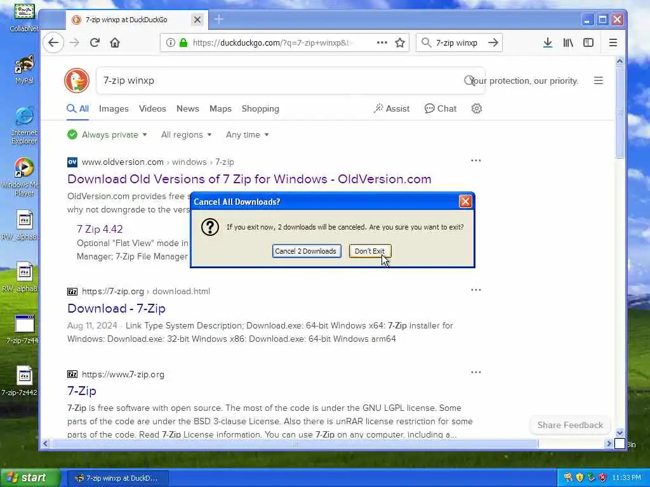This screenshot has width=650, height=487.
Task: Click the red shield tray icon
Action: (603, 478)
